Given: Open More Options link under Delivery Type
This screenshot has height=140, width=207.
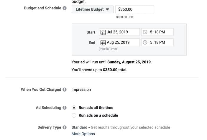Looking at the screenshot, I should (83, 134).
